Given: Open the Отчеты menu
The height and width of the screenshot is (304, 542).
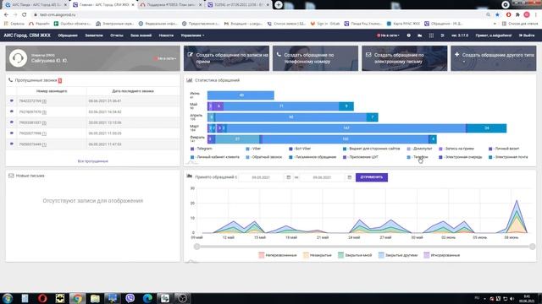Looking at the screenshot, I should coord(117,35).
